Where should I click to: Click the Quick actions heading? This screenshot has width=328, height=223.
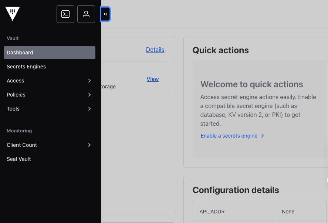point(220,50)
